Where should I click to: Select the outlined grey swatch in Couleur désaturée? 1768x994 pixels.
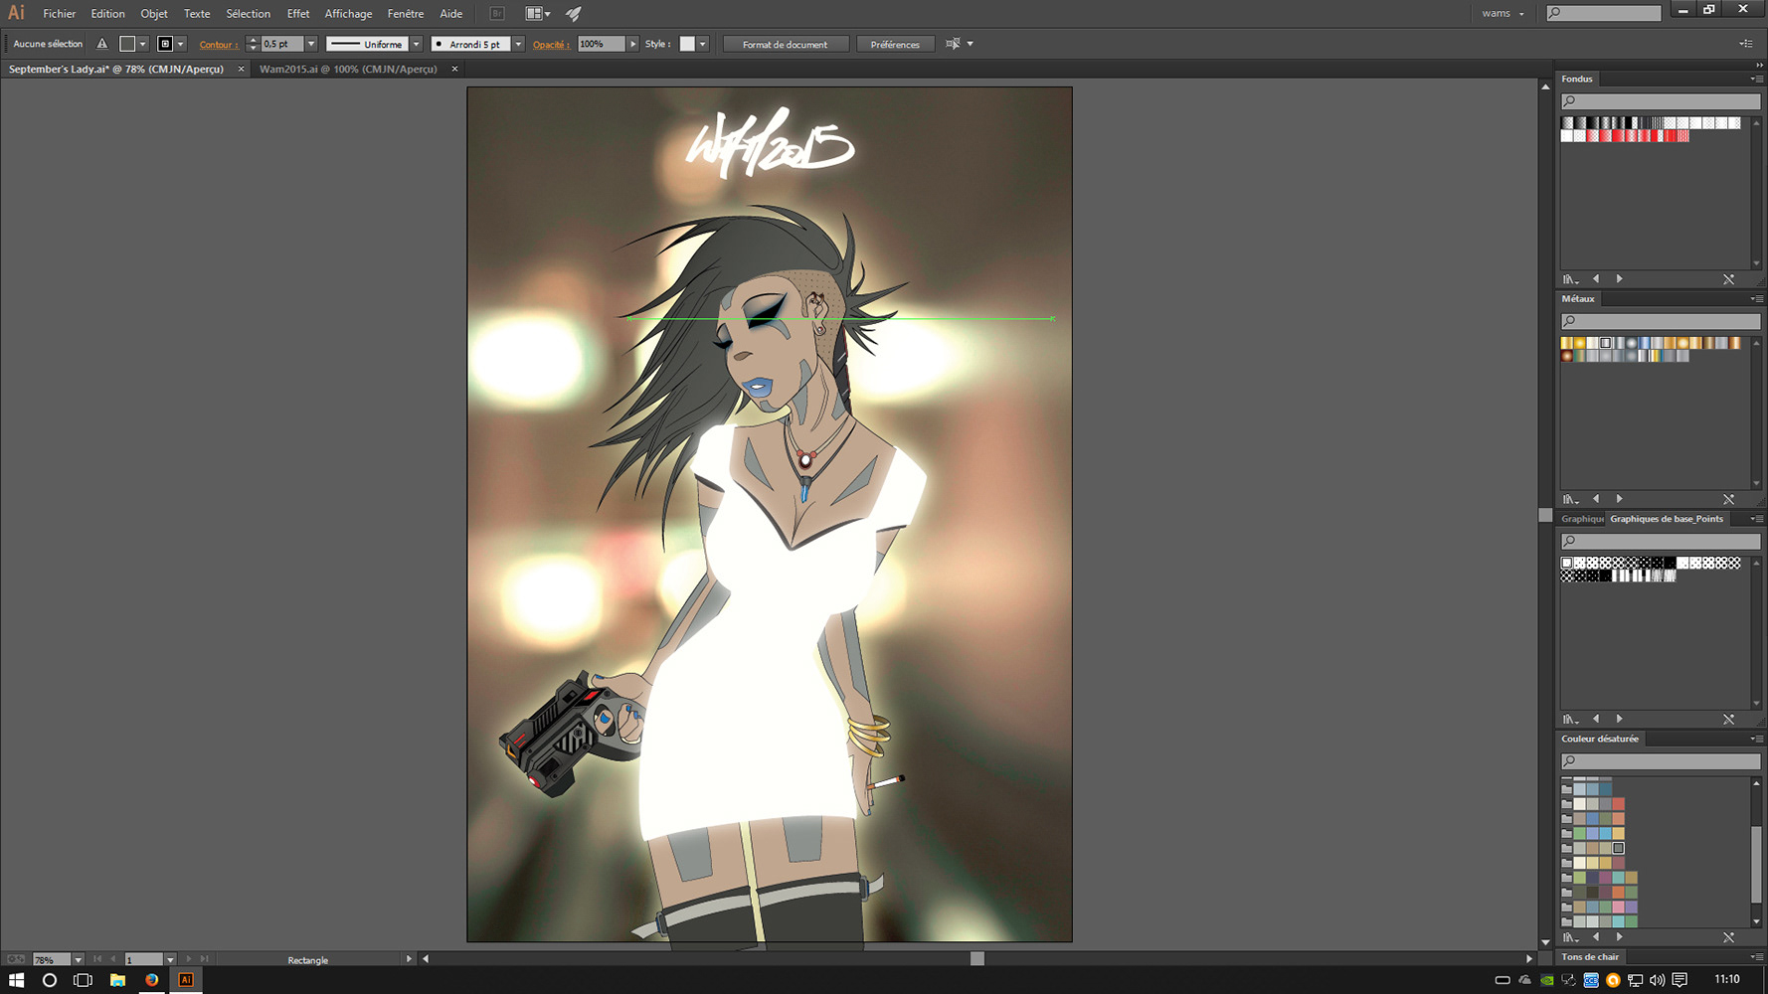[1618, 848]
